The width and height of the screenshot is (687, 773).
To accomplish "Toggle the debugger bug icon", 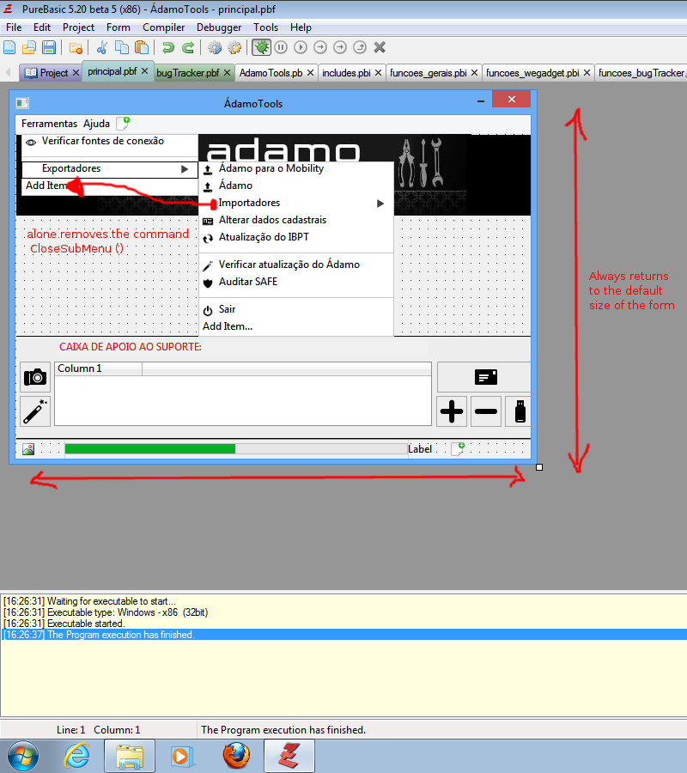I will tap(261, 47).
